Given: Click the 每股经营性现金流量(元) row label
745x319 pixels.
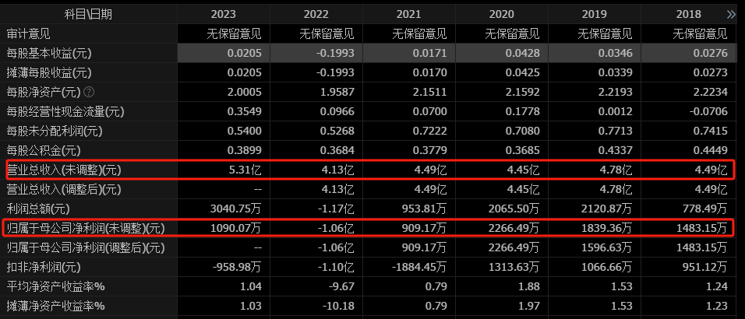Looking at the screenshot, I should [65, 111].
